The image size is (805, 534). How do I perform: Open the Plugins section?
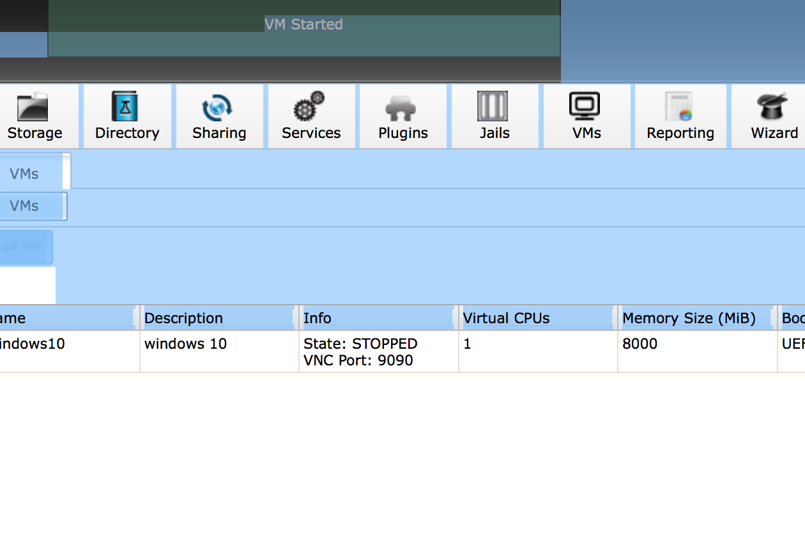[x=403, y=116]
